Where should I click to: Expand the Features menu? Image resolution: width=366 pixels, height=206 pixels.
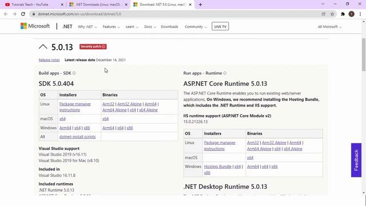[x=111, y=27]
